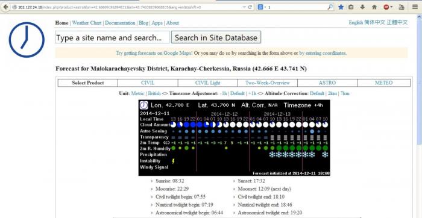The image size is (422, 218).
Task: Click the clock logo inside forecast chart
Action: click(143, 105)
